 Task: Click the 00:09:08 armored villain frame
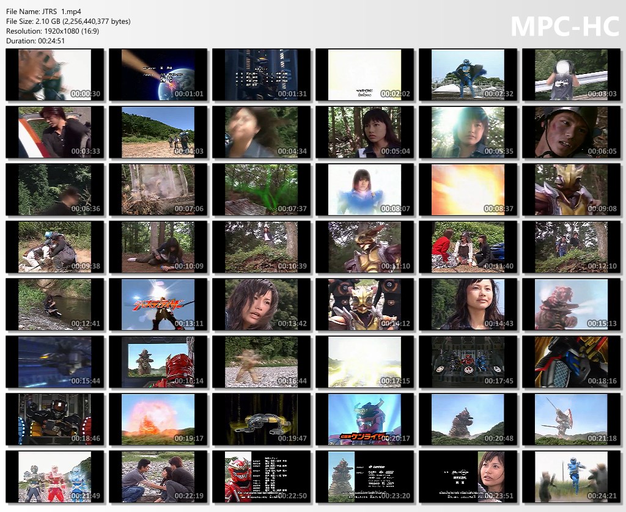pos(572,189)
